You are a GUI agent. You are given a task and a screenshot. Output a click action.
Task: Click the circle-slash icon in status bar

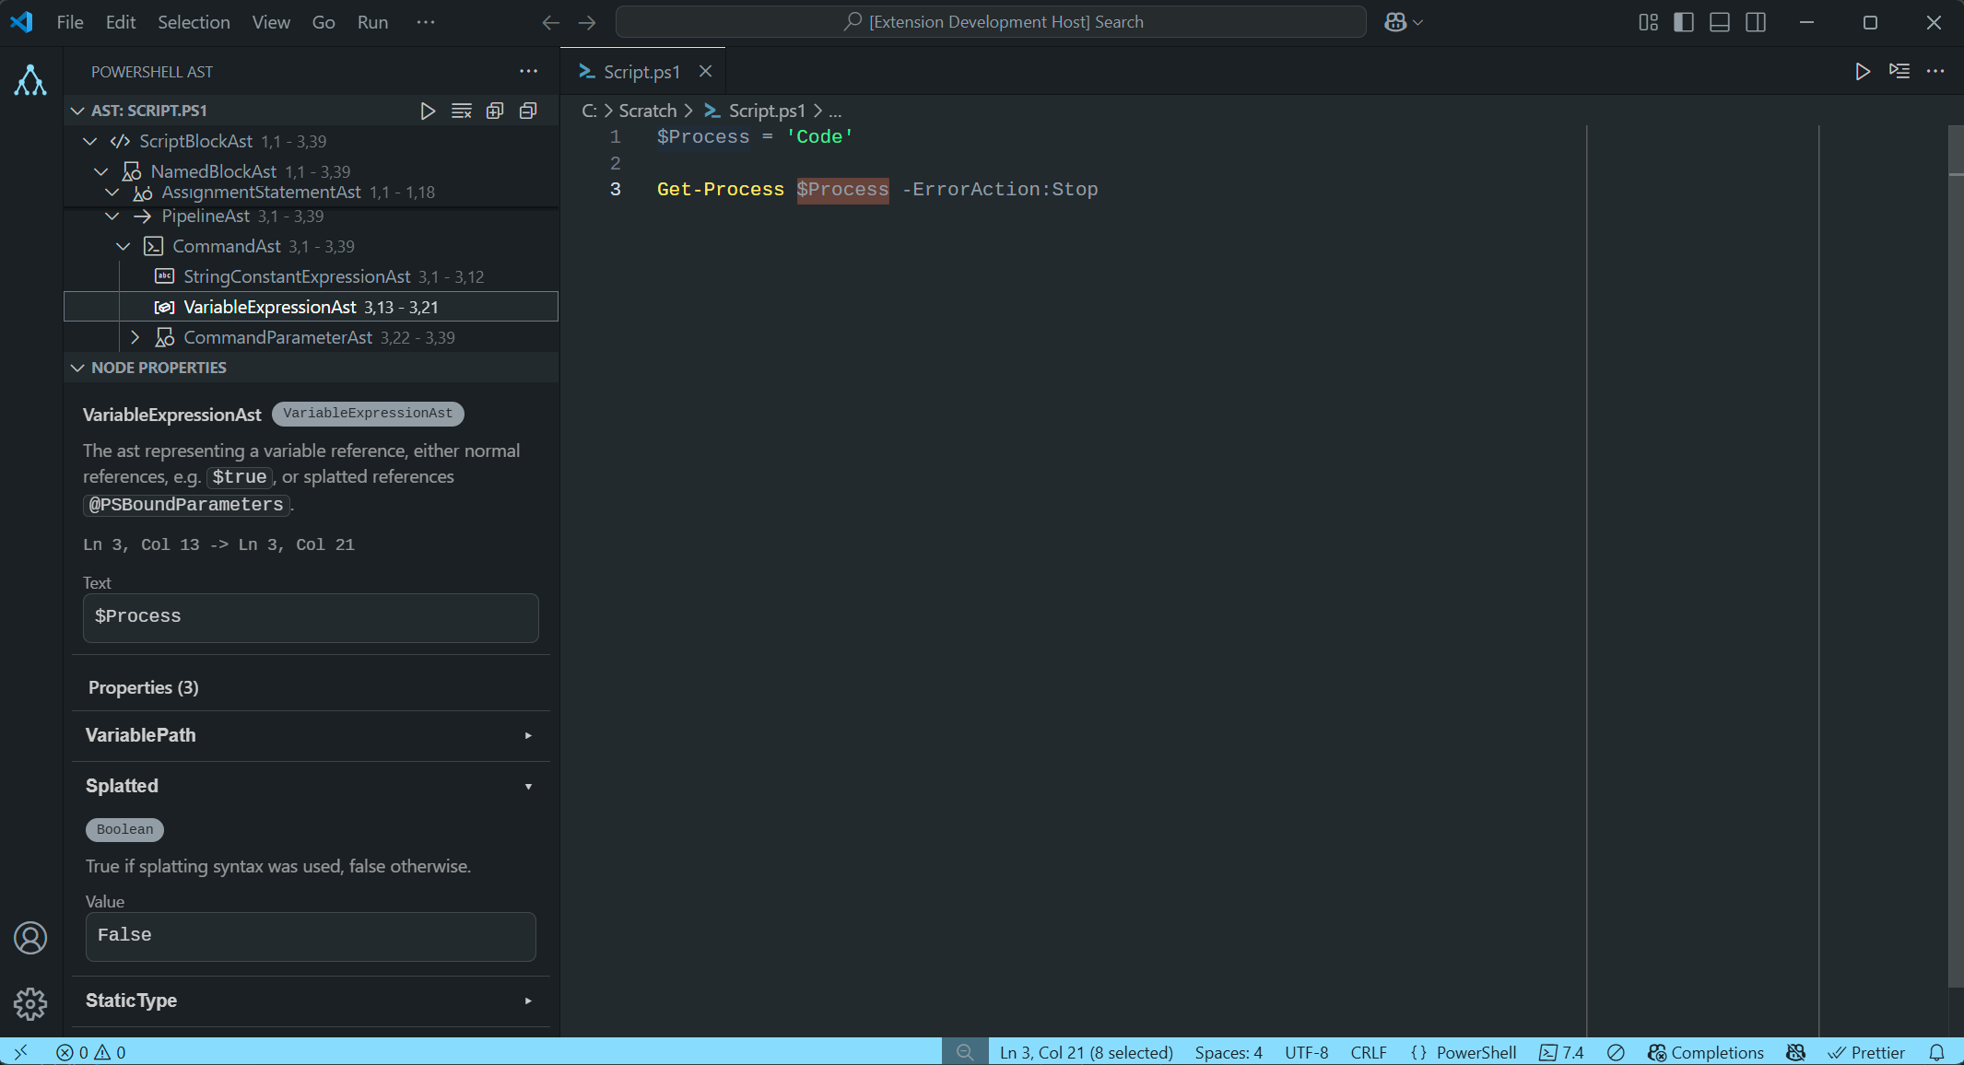tap(1616, 1052)
